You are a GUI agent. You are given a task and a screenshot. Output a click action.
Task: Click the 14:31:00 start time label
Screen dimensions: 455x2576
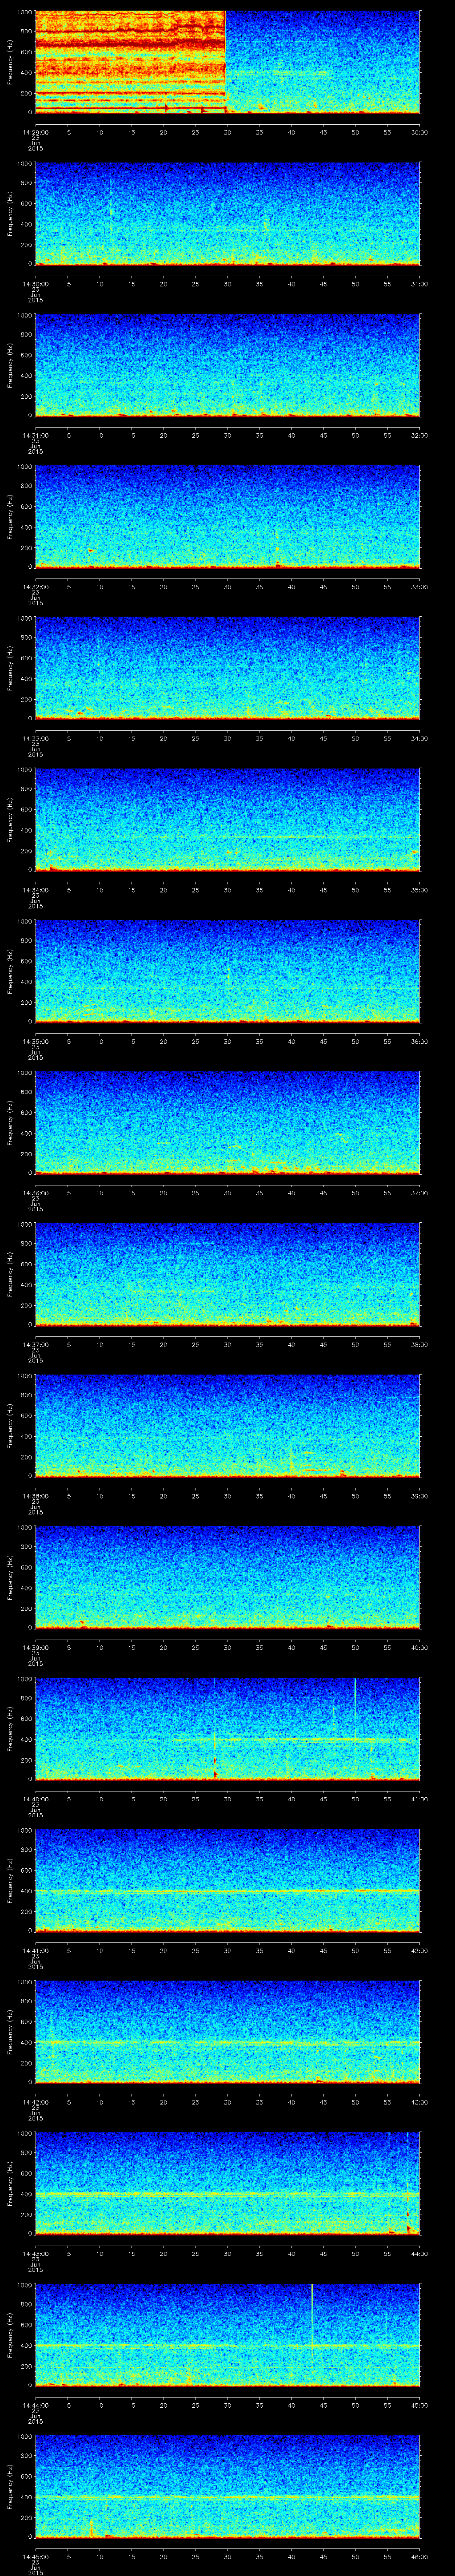35,435
